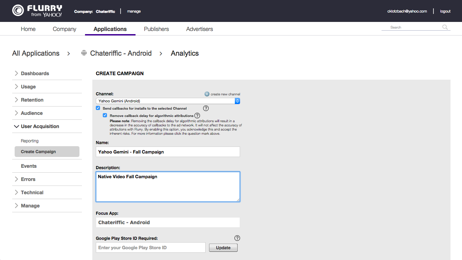Open help icon for Google Play Store ID
Image resolution: width=462 pixels, height=260 pixels.
(237, 238)
